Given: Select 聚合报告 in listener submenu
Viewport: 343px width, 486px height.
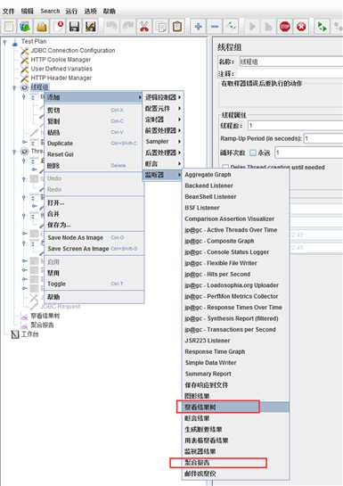Looking at the screenshot, I should coord(236,463).
